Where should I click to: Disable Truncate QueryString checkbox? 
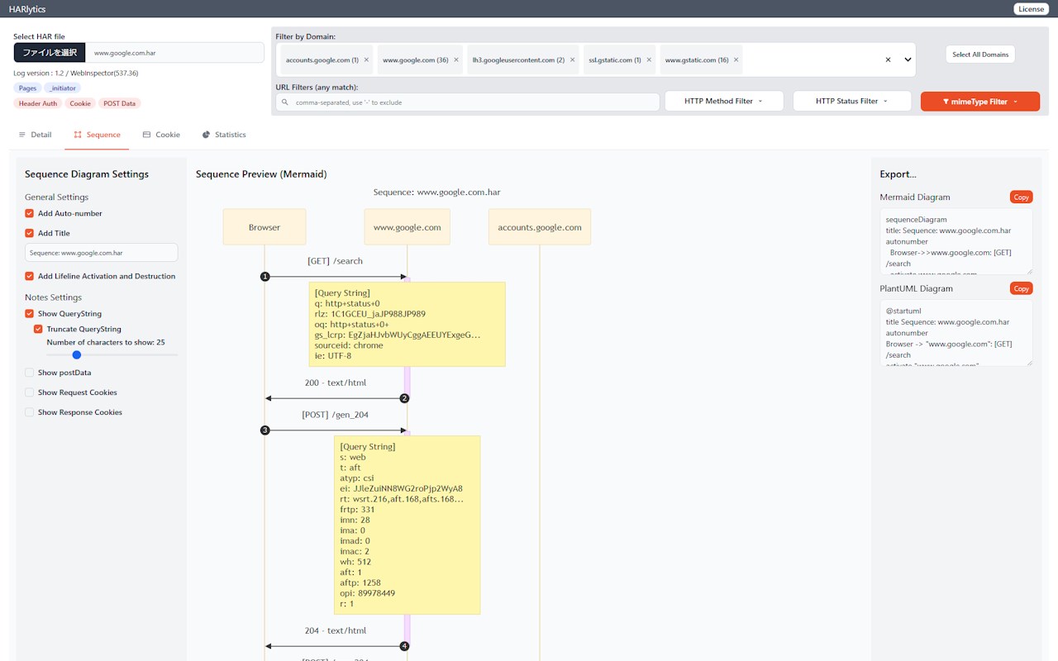[x=38, y=329]
